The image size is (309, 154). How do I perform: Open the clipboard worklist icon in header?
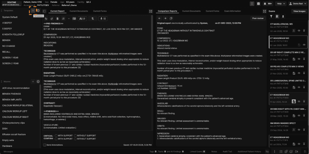(x=258, y=3)
